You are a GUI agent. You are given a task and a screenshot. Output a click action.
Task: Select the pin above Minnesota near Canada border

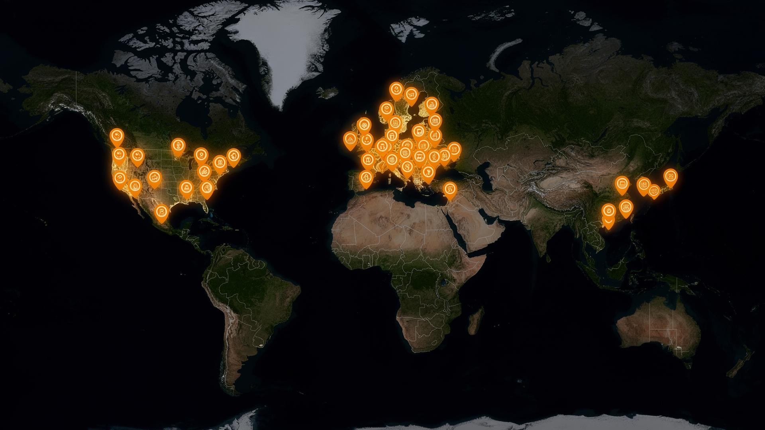tap(178, 147)
